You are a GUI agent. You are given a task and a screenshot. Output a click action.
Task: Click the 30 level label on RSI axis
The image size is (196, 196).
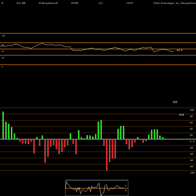(x=3, y=58)
